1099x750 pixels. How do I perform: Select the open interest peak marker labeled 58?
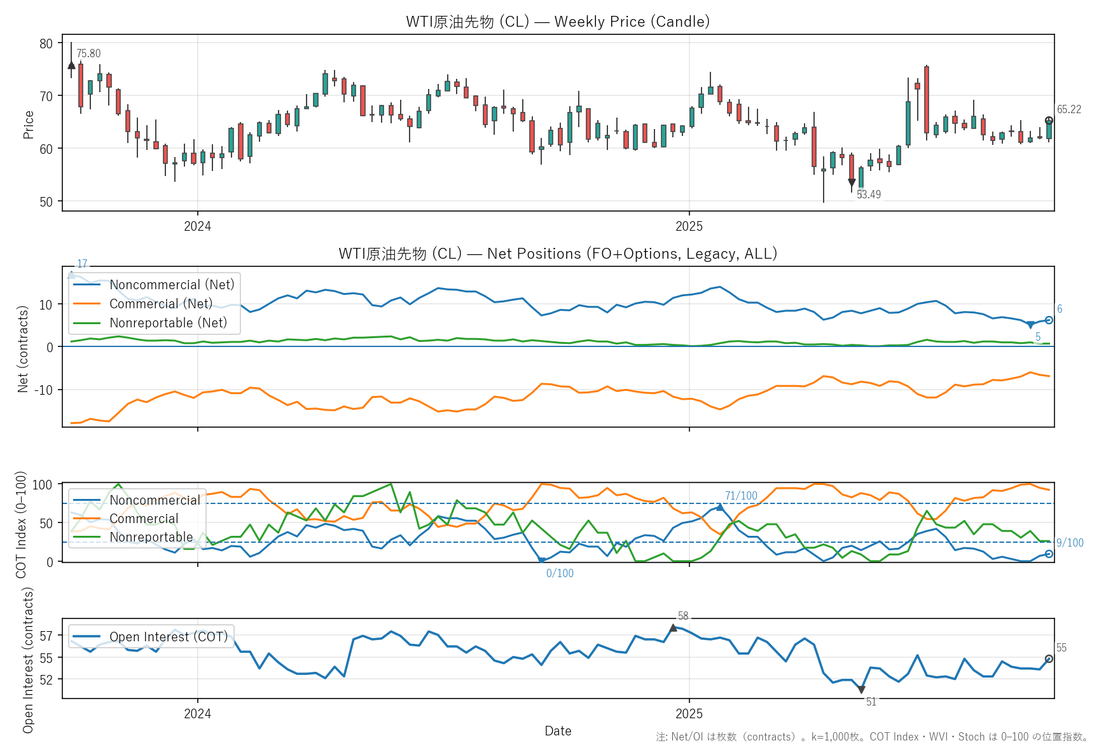pyautogui.click(x=673, y=628)
